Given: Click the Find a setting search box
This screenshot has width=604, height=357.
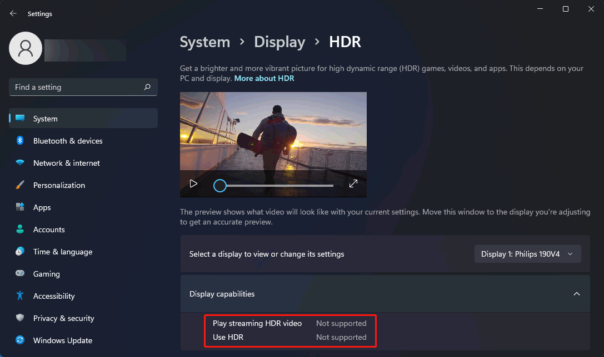Looking at the screenshot, I should [83, 87].
